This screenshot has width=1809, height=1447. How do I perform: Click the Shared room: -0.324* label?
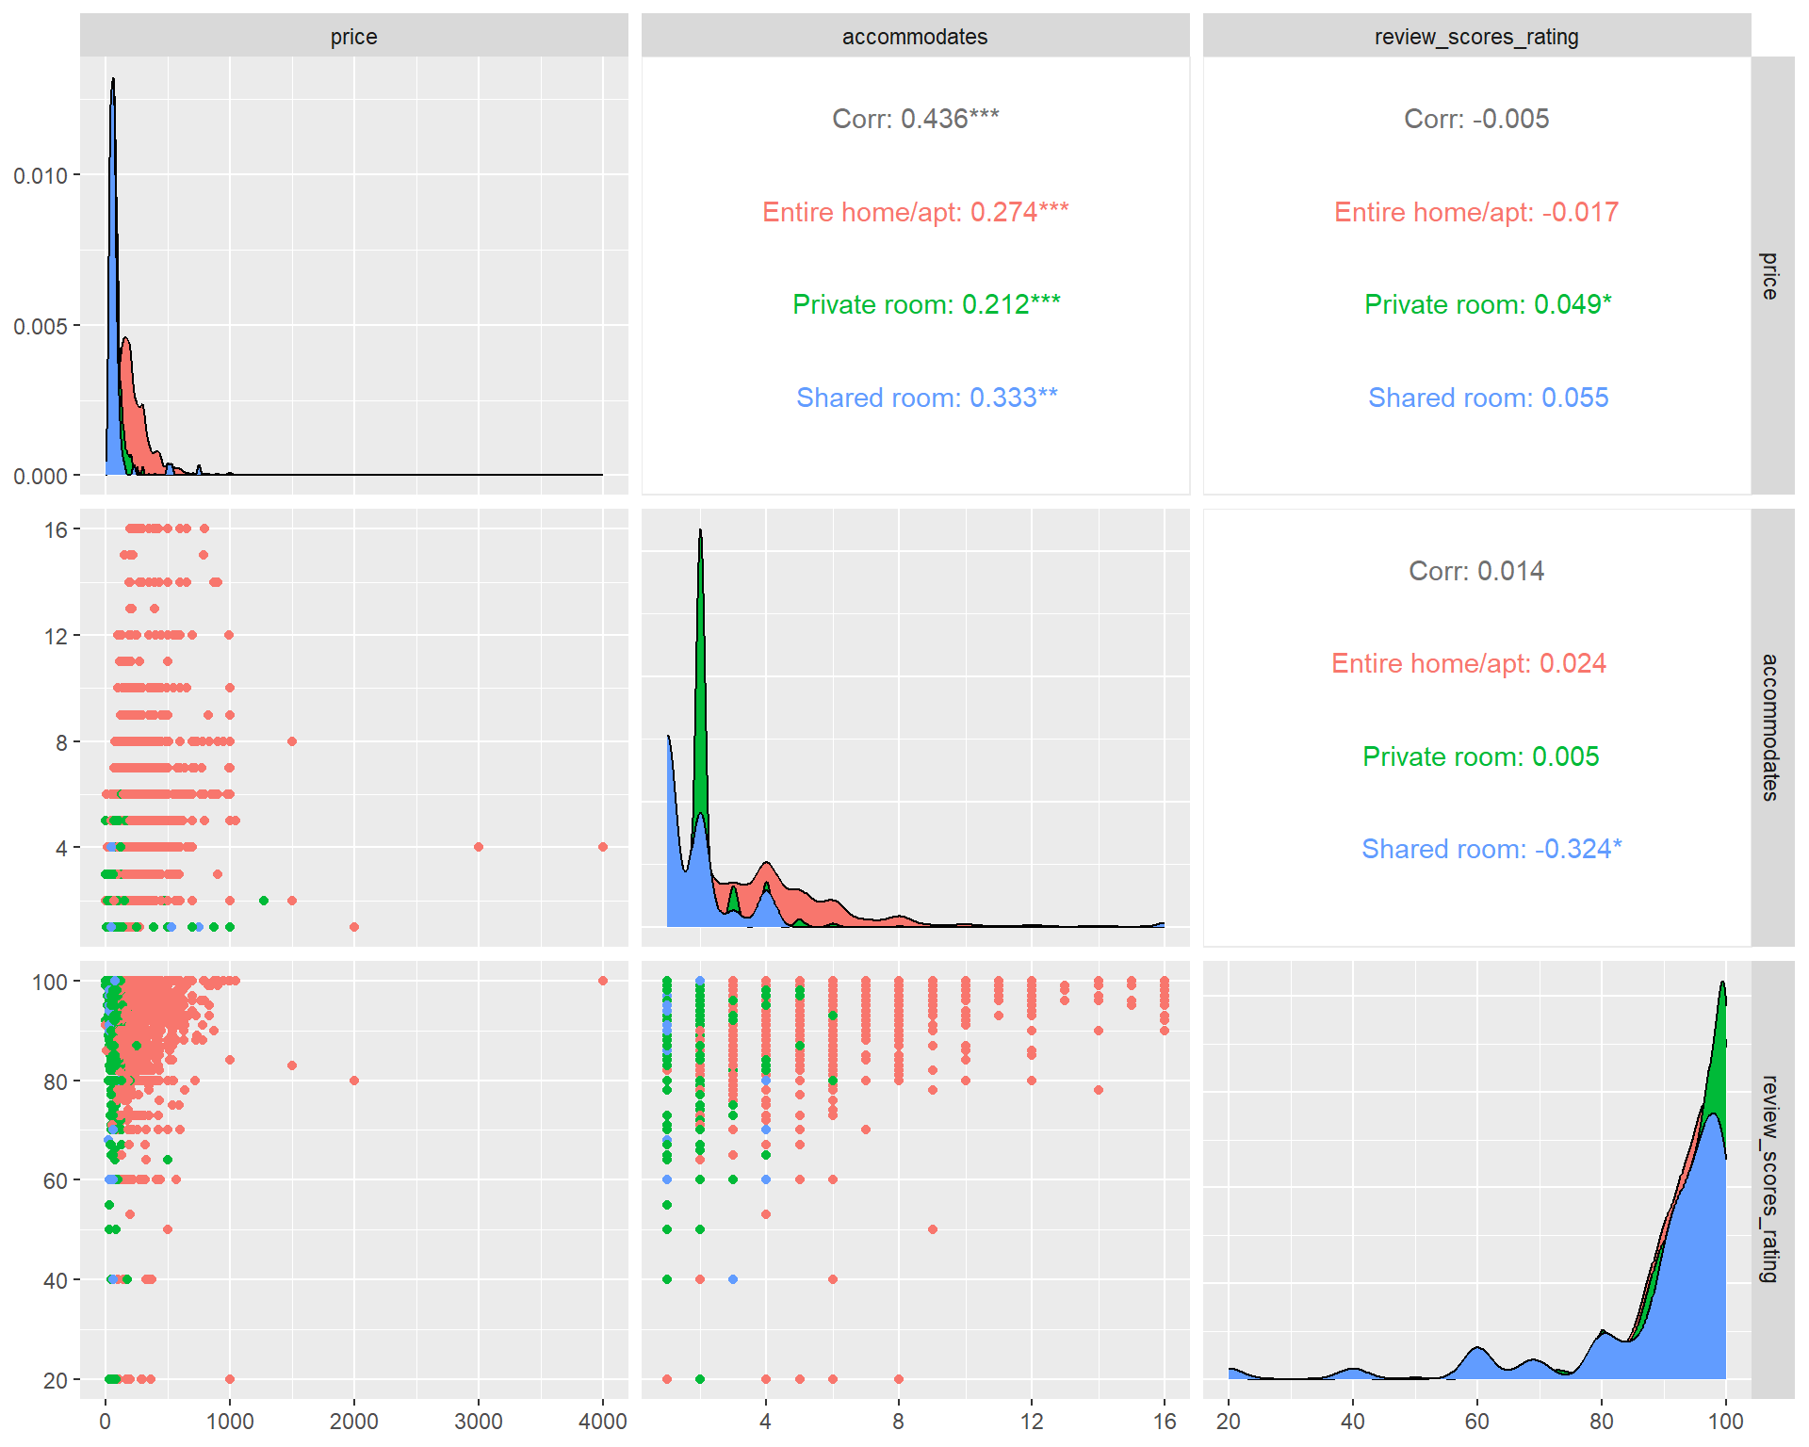click(1491, 849)
